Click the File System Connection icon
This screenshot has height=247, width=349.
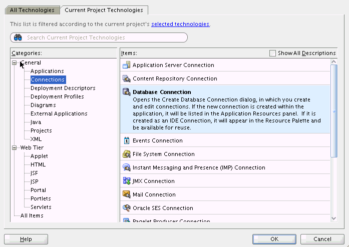(x=126, y=154)
